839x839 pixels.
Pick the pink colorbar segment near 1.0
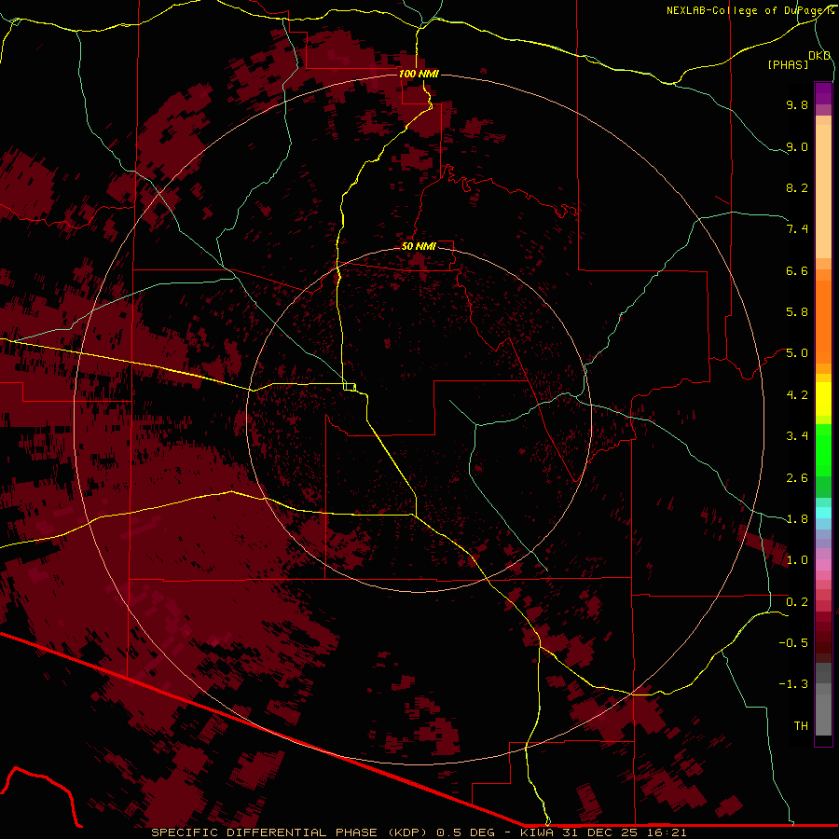click(x=823, y=565)
